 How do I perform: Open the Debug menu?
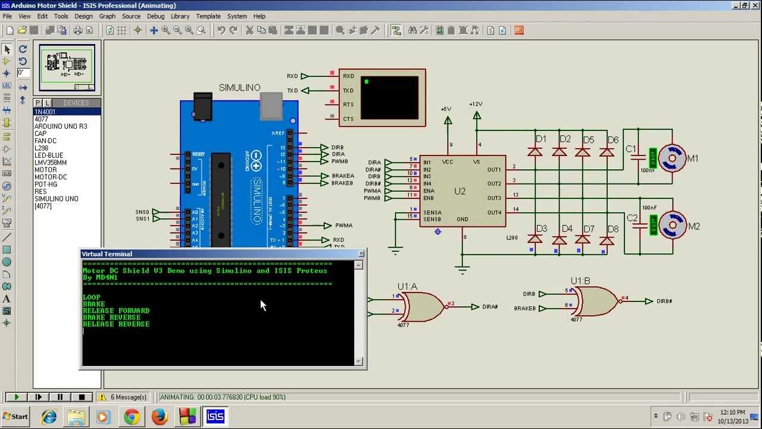click(x=155, y=16)
